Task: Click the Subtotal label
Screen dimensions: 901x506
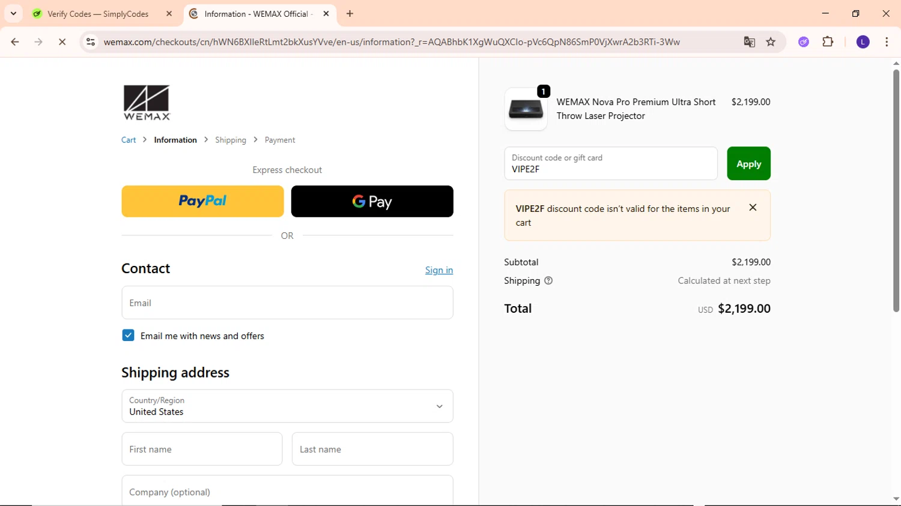Action: click(521, 262)
